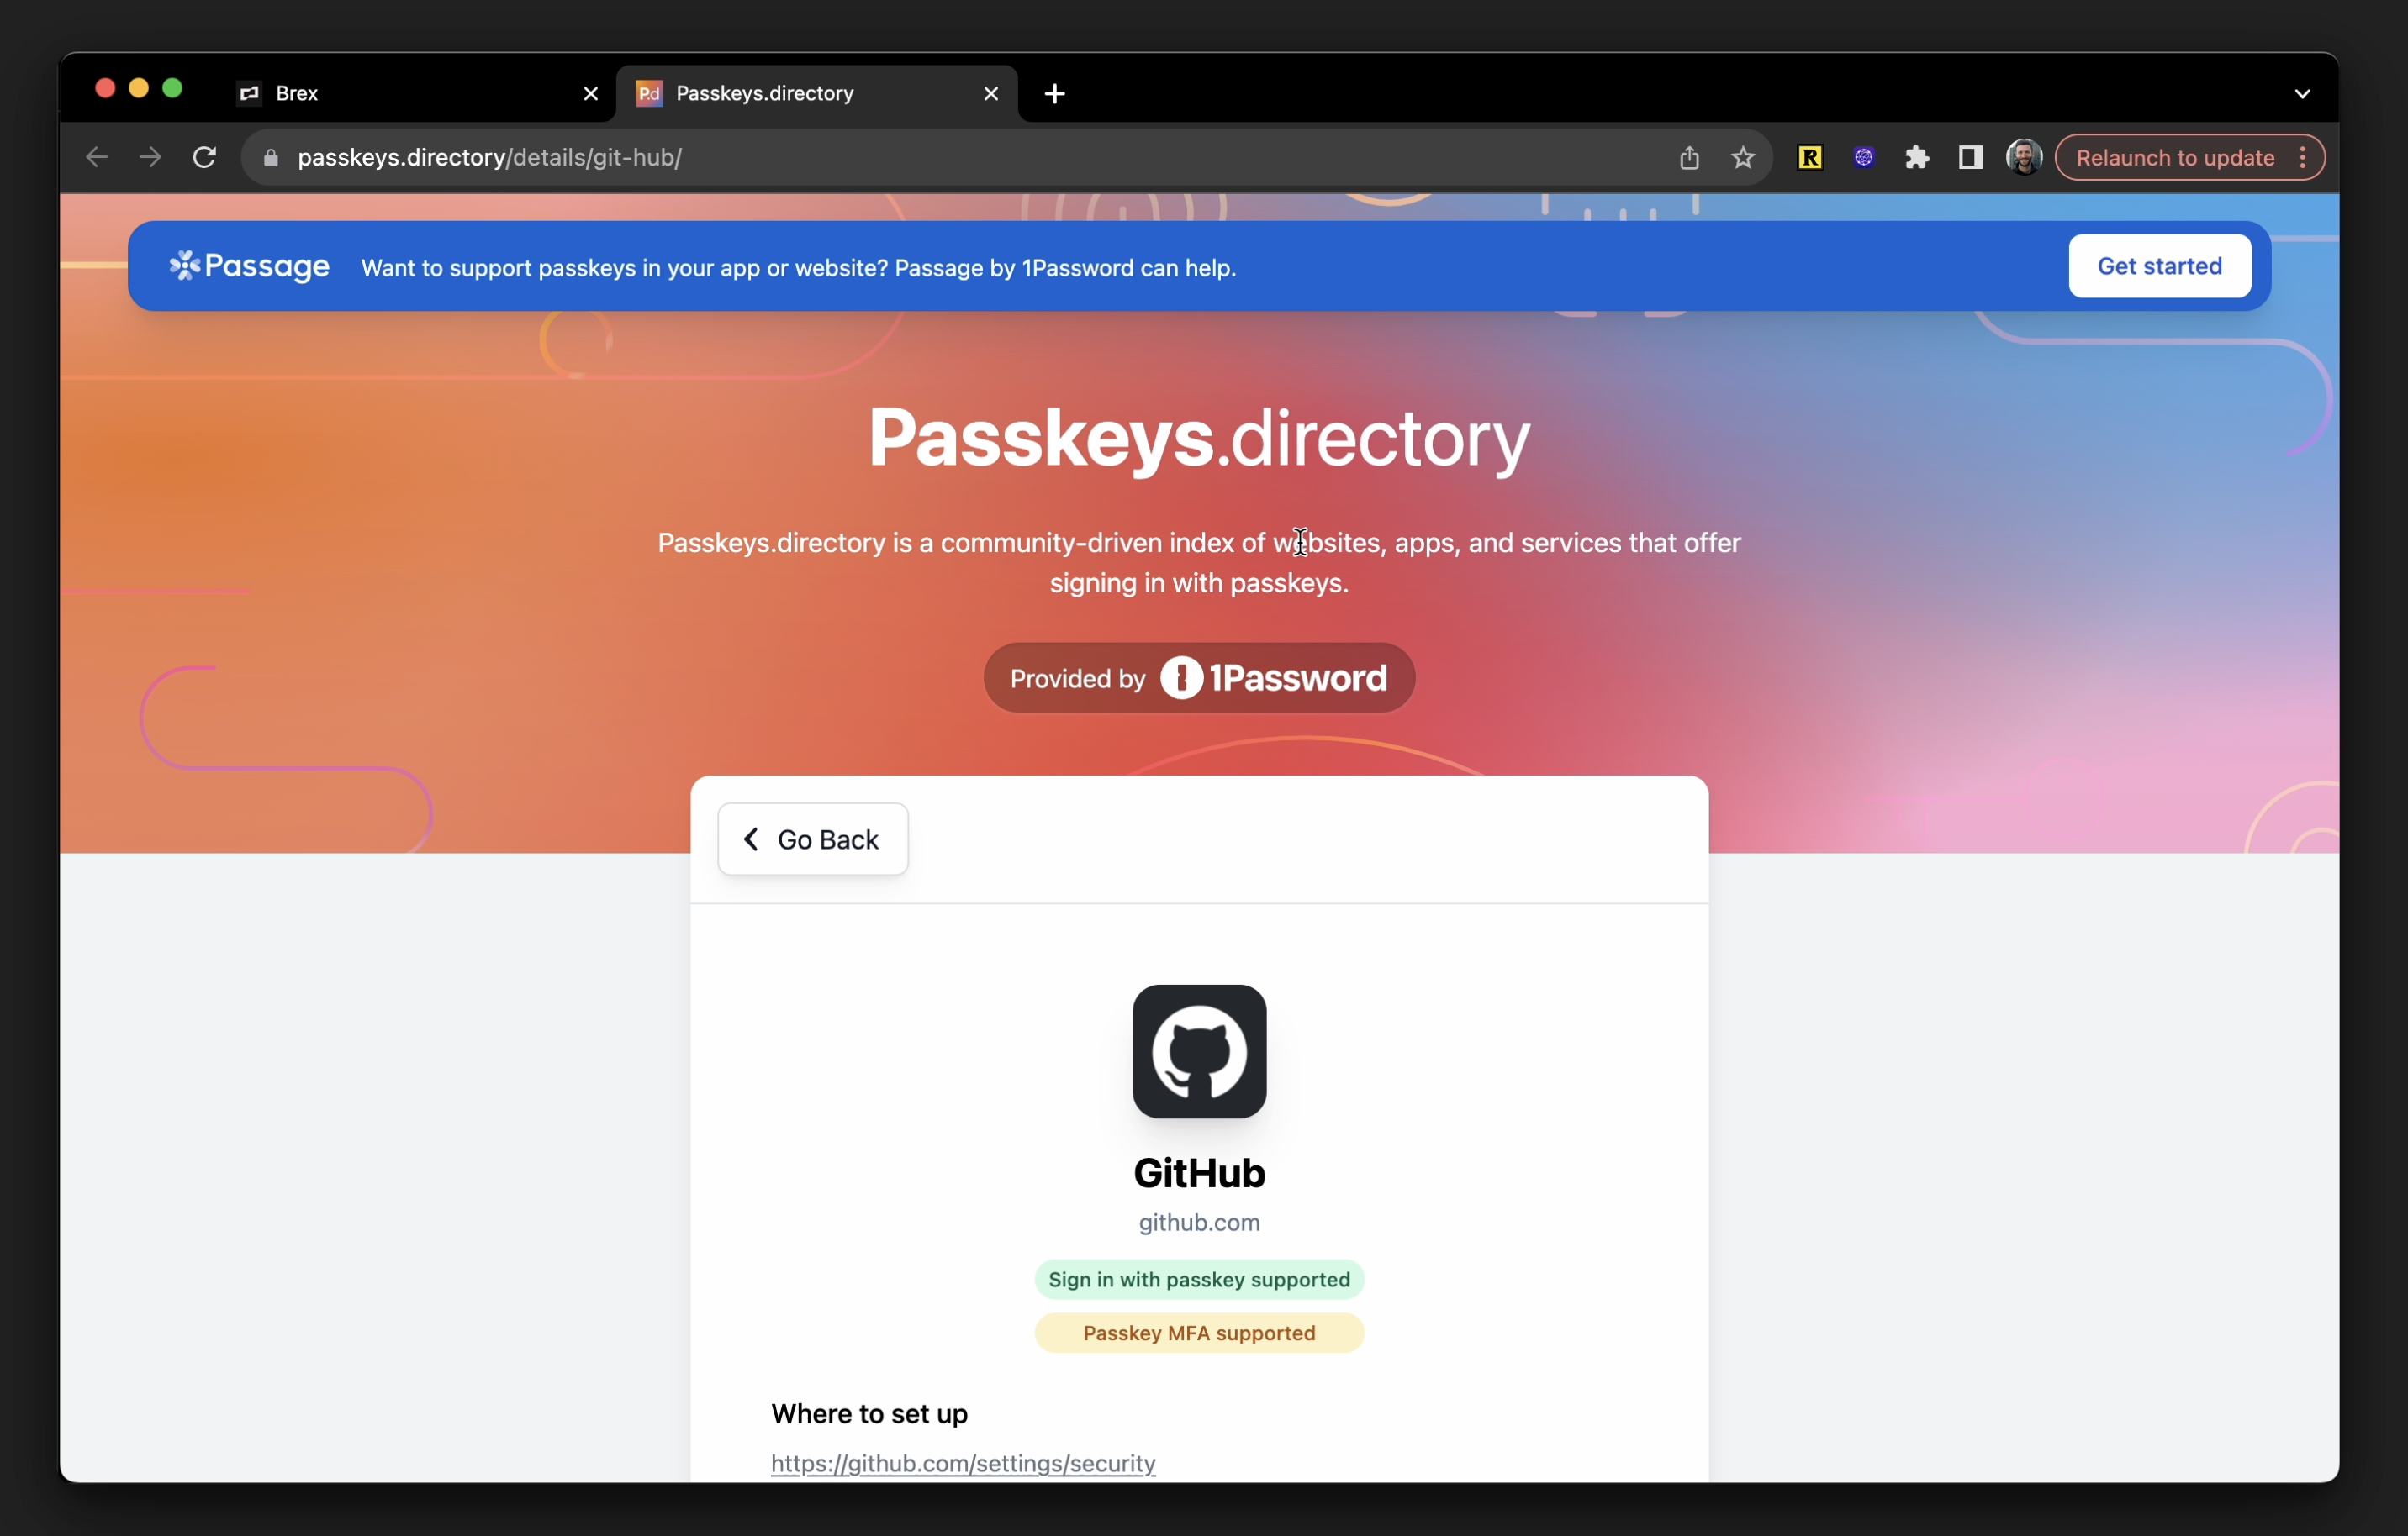The width and height of the screenshot is (2408, 1536).
Task: Click the Get started button
Action: tap(2159, 266)
